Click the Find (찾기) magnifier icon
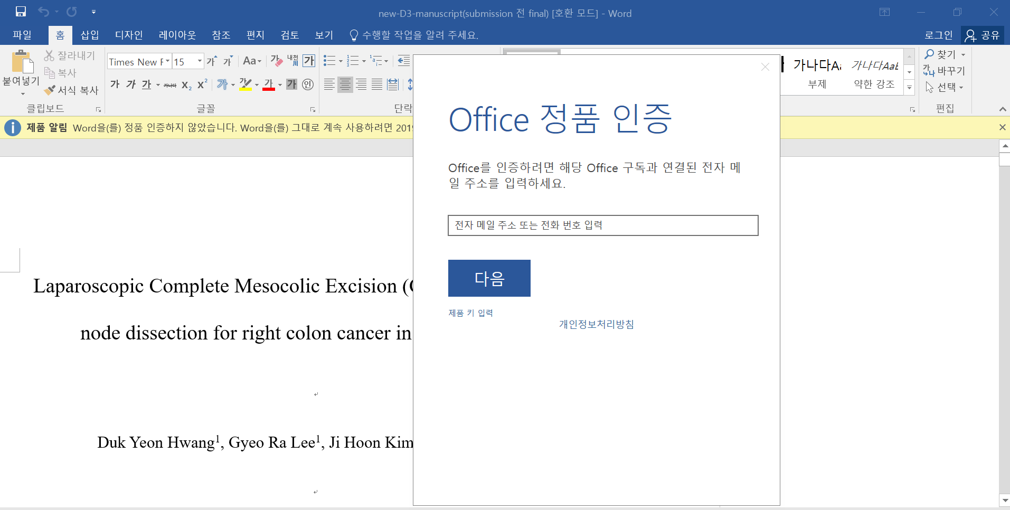This screenshot has width=1010, height=510. click(930, 54)
